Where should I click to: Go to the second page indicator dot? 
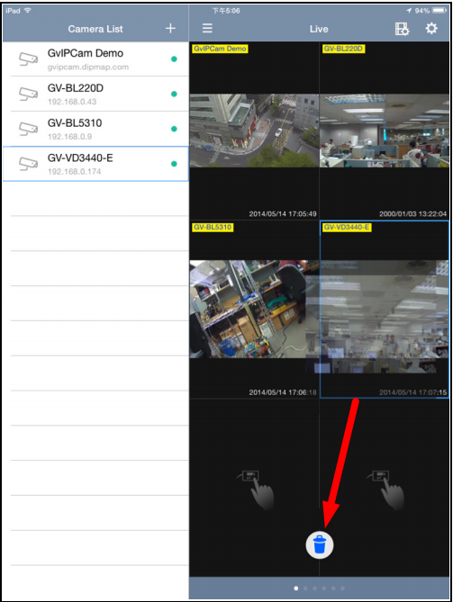305,589
